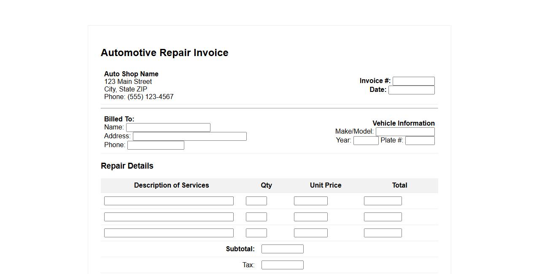Select the vehicle Year input field
Screen dimensions: 539x274
pos(366,140)
